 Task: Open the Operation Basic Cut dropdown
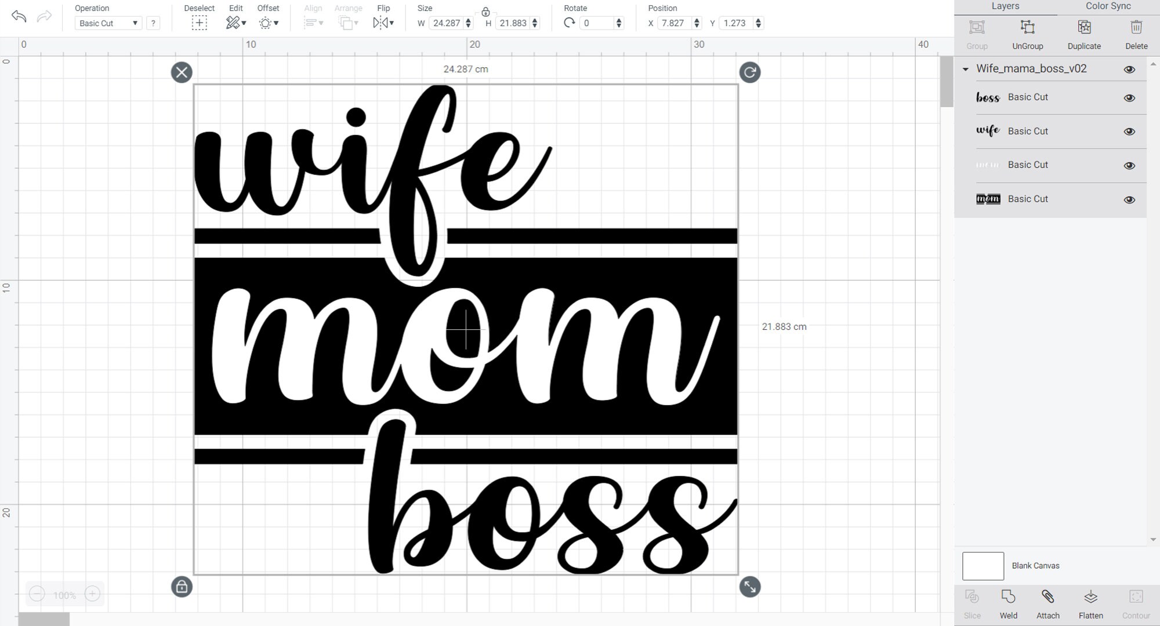coord(108,23)
